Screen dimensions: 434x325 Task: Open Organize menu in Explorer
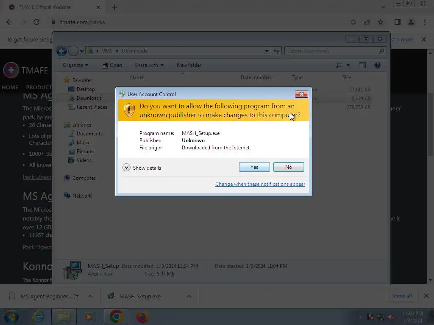(x=75, y=65)
